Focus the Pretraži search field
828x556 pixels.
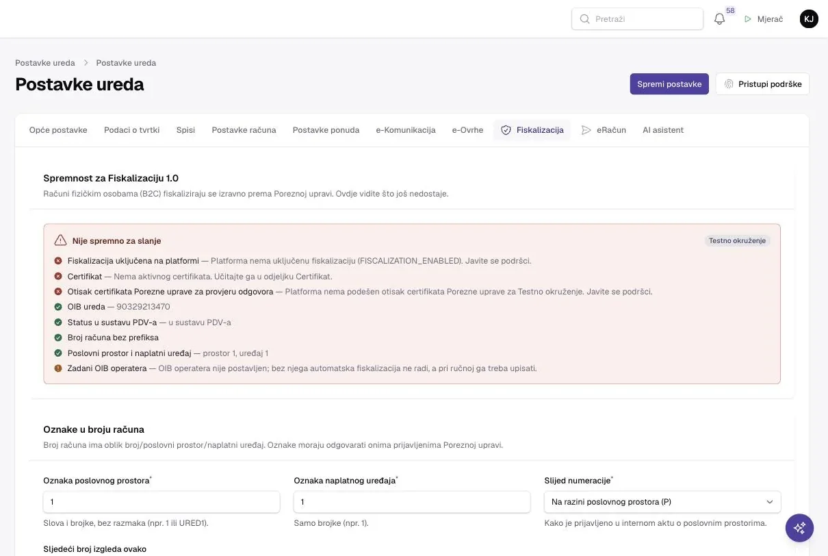coord(637,19)
